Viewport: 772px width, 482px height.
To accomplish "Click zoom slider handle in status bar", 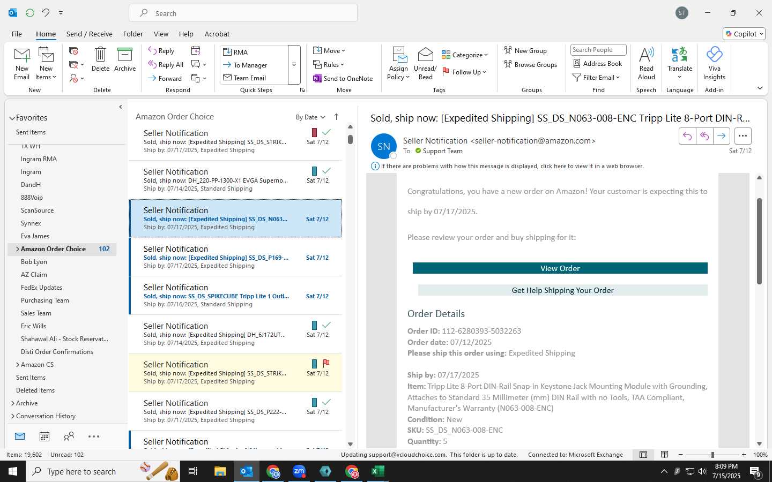I will [x=712, y=455].
